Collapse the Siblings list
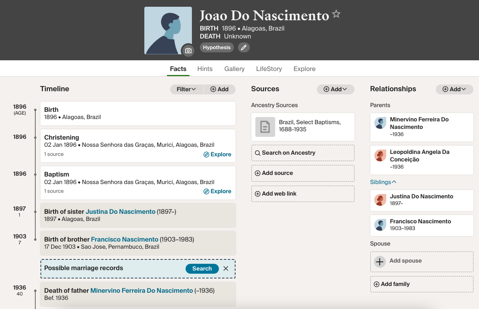The image size is (479, 309). click(x=383, y=182)
